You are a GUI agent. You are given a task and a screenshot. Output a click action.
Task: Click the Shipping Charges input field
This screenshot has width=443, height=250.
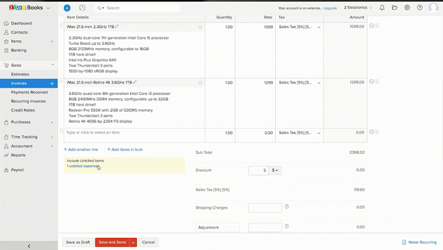[x=265, y=208]
